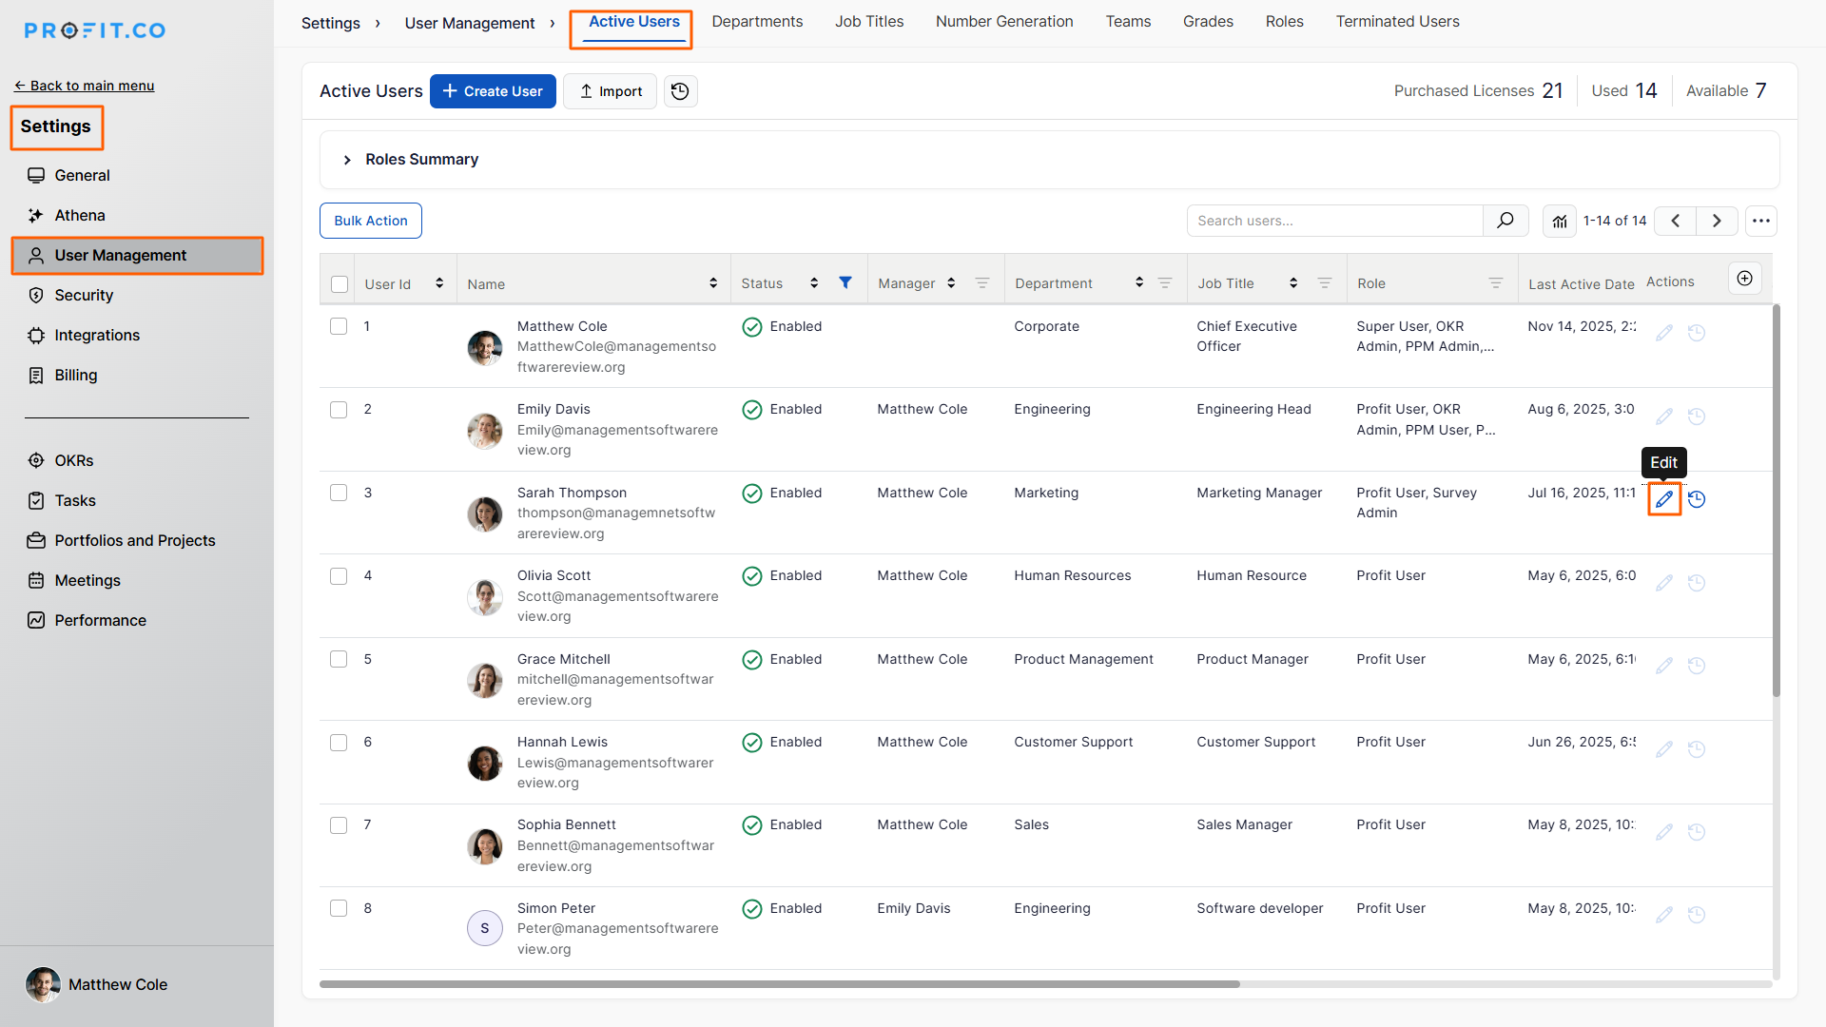Click the add column plus icon

(x=1745, y=278)
